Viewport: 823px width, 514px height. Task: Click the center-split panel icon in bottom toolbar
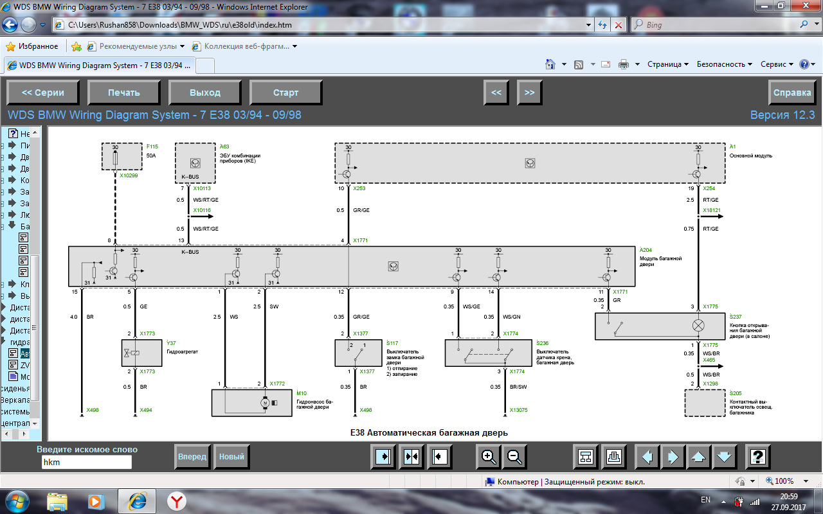411,457
